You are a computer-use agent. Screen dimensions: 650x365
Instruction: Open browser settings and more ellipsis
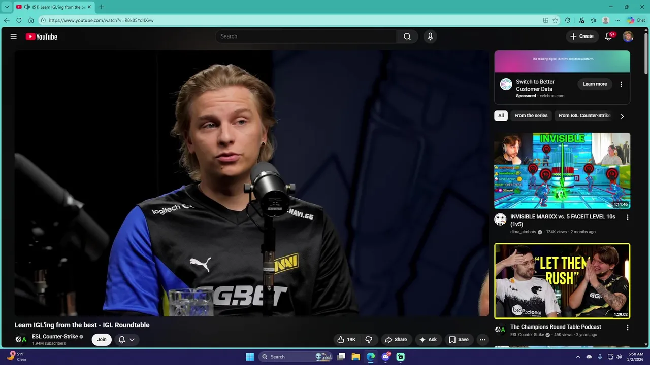click(617, 20)
